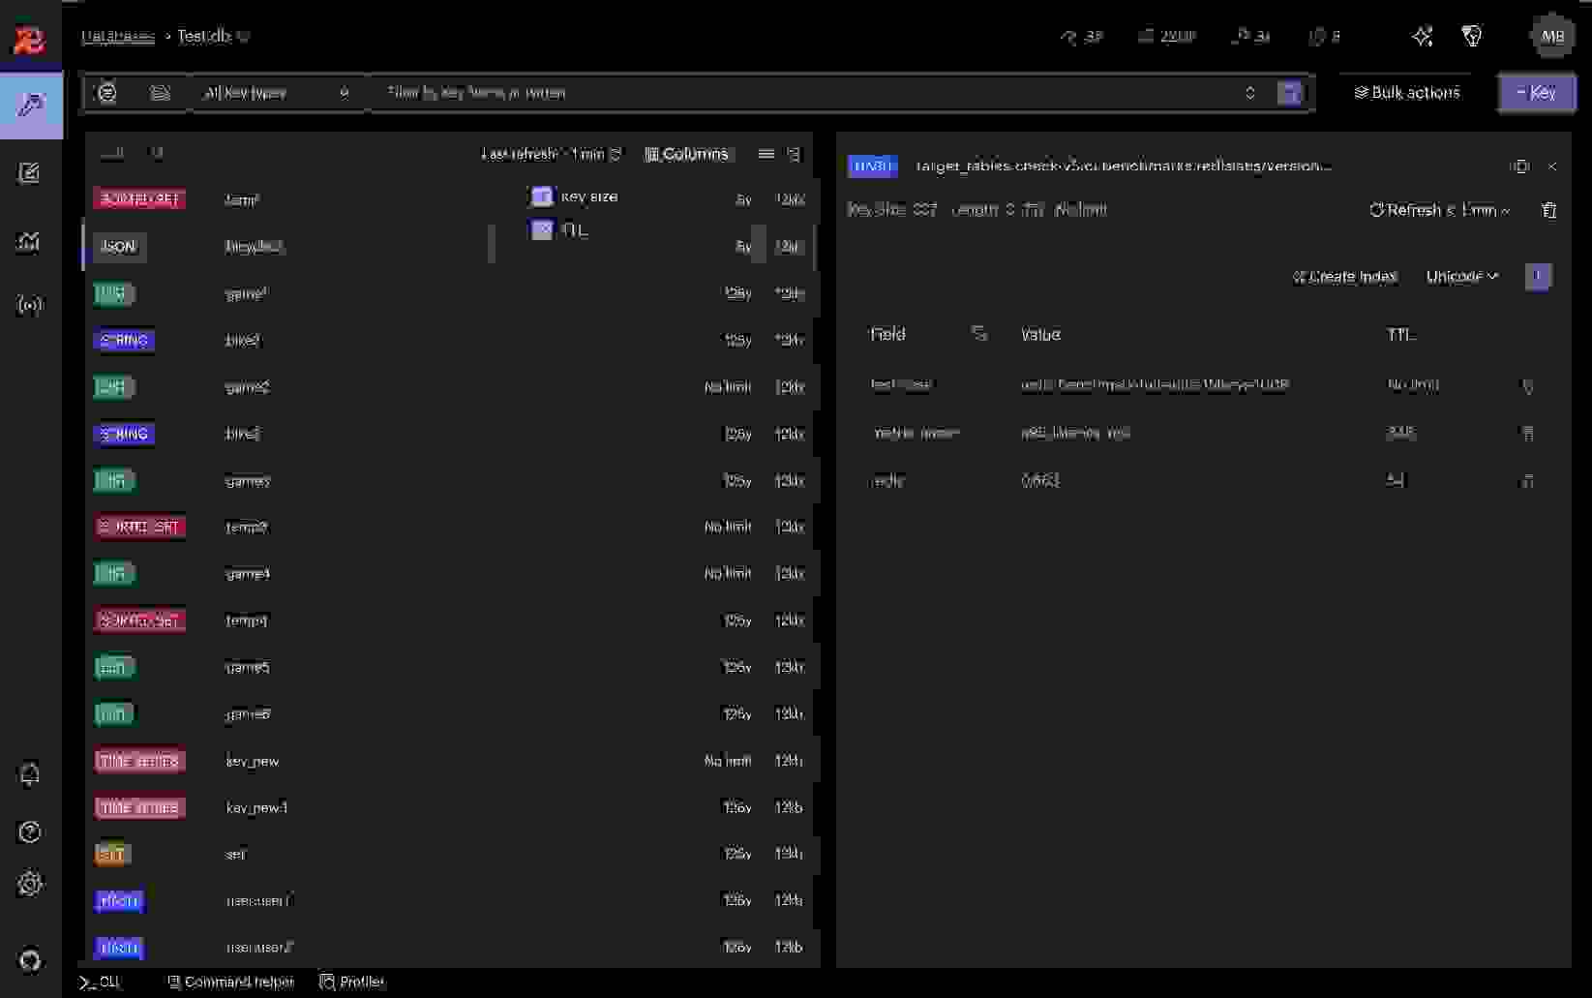
Task: Open the settings gear in sidebar
Action: (x=30, y=884)
